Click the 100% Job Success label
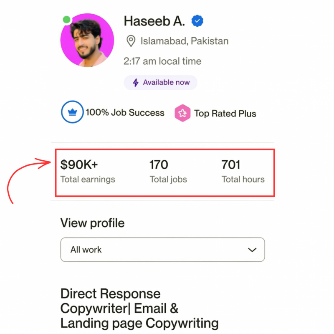 coord(125,113)
